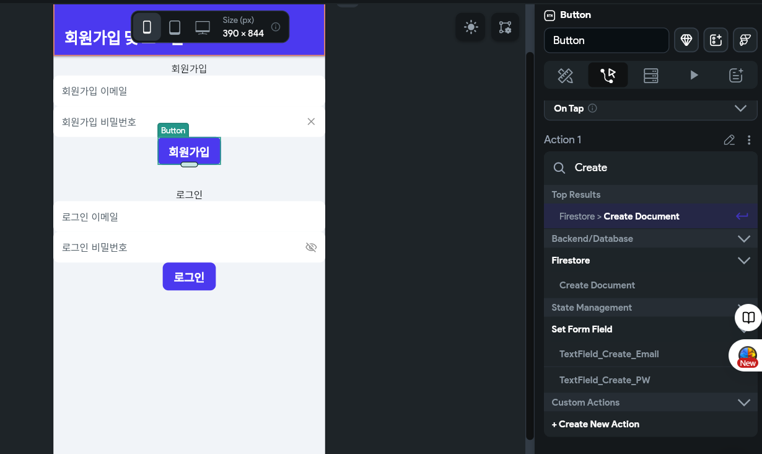This screenshot has height=454, width=762.
Task: Click the On Tap info icon
Action: [x=592, y=109]
